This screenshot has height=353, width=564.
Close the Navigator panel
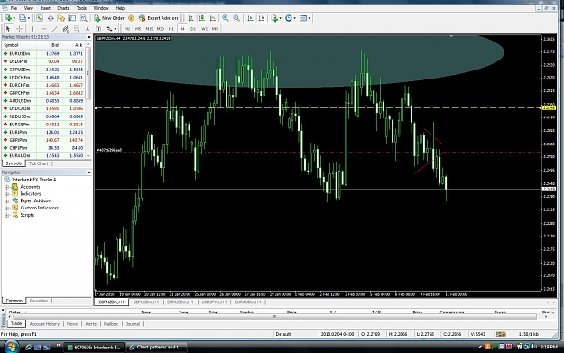pos(88,172)
